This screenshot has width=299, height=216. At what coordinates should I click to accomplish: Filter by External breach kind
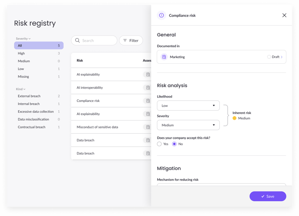pyautogui.click(x=39, y=96)
